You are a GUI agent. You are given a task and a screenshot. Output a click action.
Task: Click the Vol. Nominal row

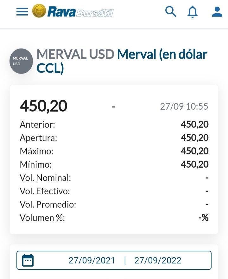tap(114, 178)
